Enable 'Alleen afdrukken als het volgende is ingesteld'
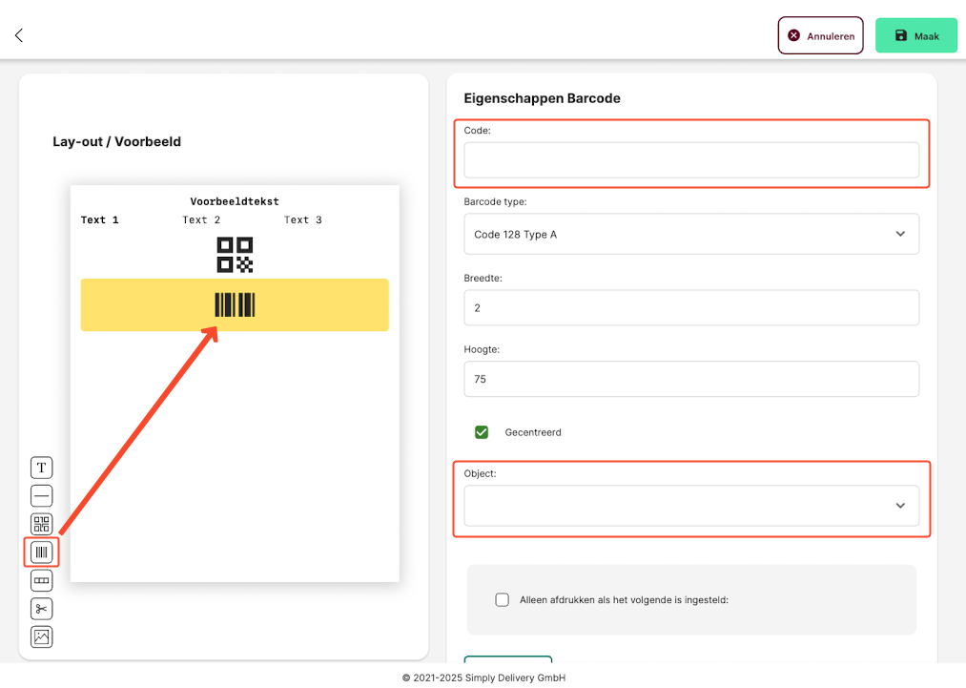This screenshot has height=688, width=966. [x=503, y=600]
